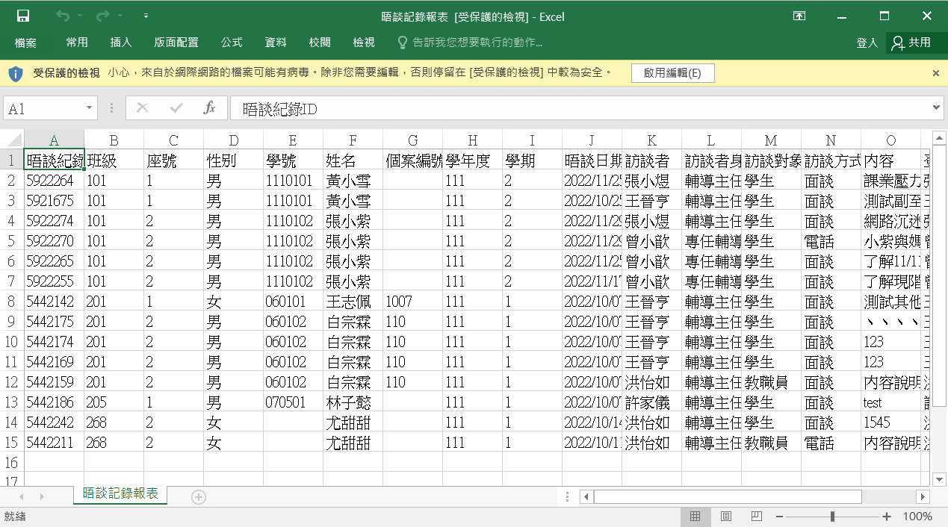Viewport: 948px width, 527px height.
Task: Click the formula bar confirm checkmark
Action: point(176,108)
